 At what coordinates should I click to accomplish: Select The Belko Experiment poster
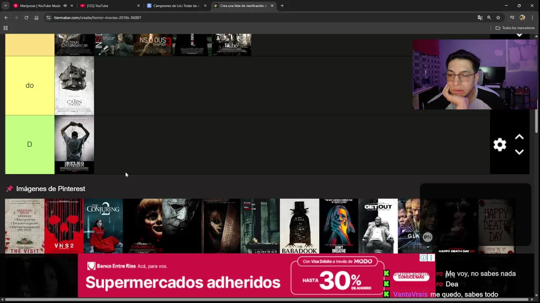tap(74, 144)
